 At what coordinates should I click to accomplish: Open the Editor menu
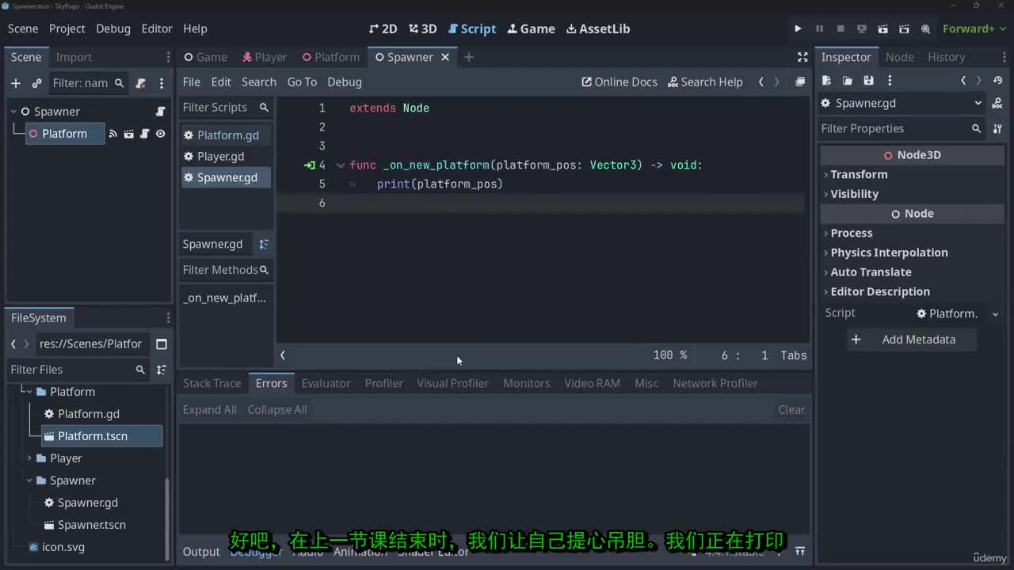click(x=157, y=28)
